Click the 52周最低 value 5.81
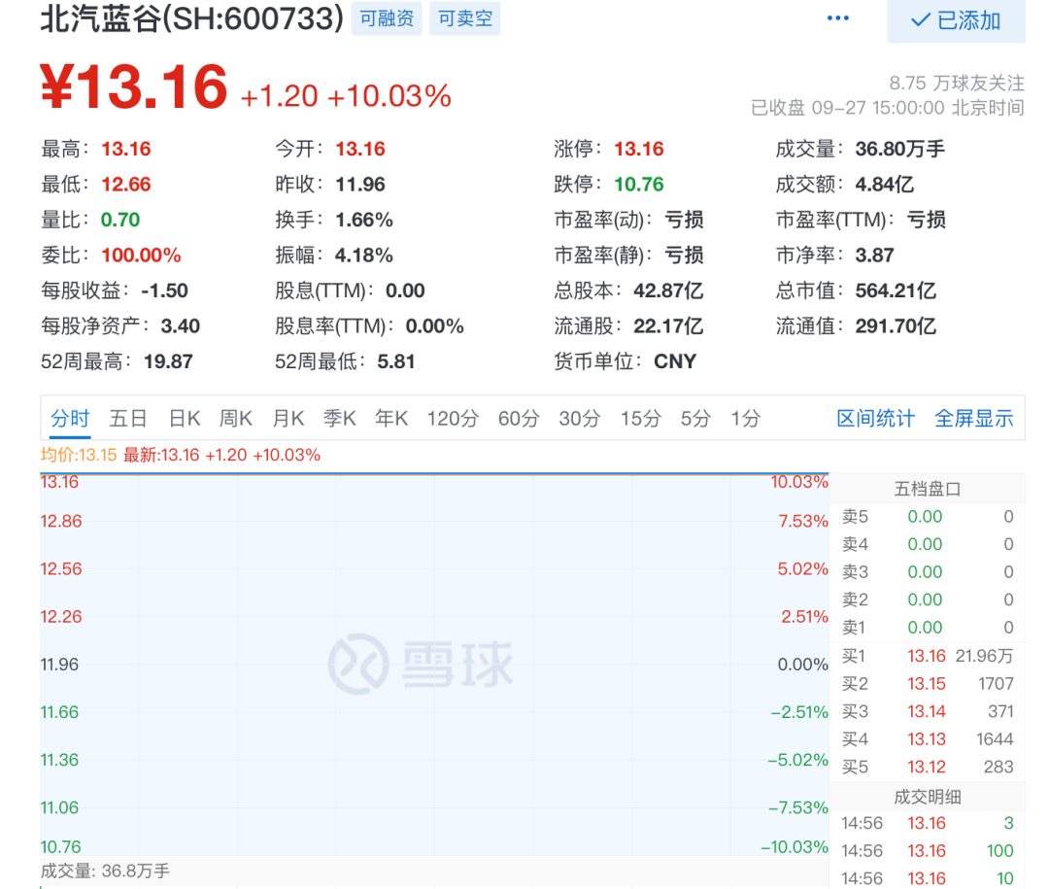This screenshot has height=889, width=1049. [x=396, y=361]
